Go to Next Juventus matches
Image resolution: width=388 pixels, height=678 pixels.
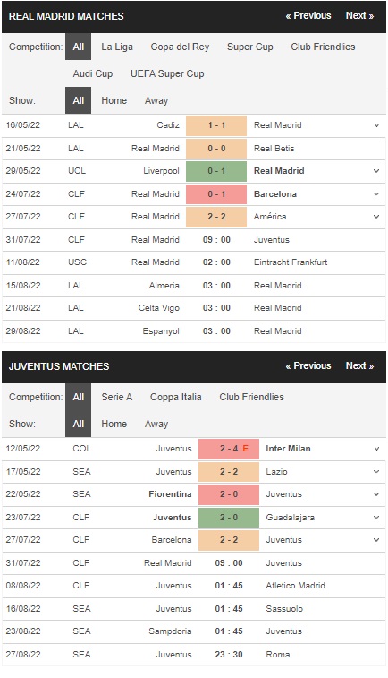[359, 365]
